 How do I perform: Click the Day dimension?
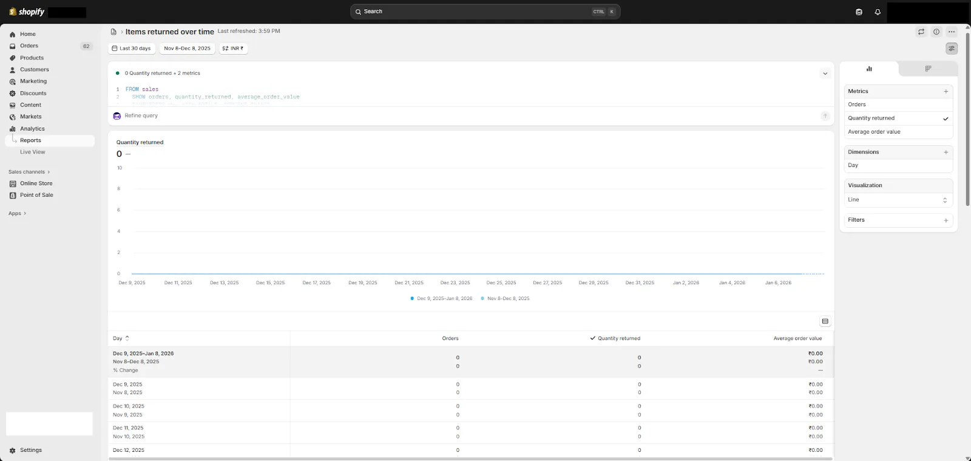pyautogui.click(x=898, y=165)
